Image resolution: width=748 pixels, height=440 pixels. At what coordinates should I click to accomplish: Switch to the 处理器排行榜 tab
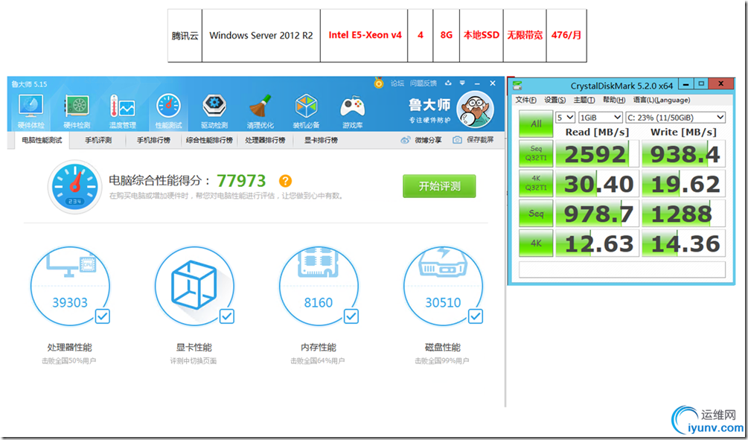coord(265,141)
